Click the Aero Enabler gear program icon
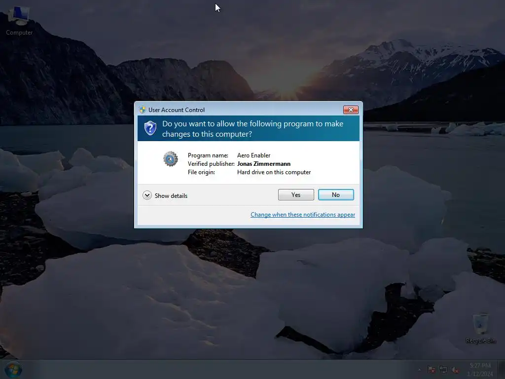 coord(170,159)
